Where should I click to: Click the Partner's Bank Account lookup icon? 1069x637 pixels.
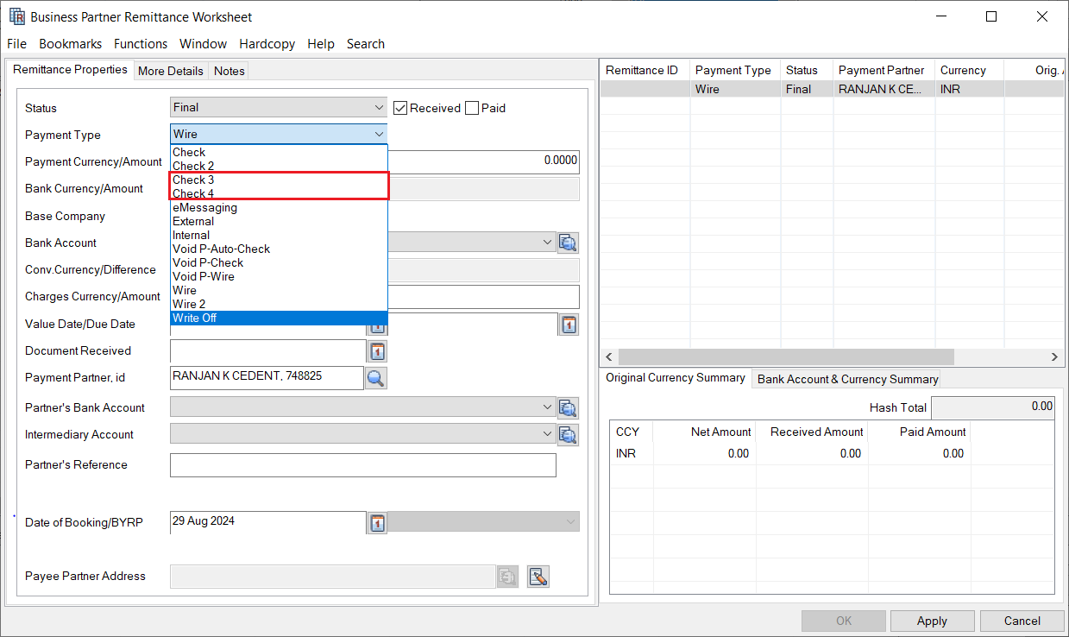[568, 408]
